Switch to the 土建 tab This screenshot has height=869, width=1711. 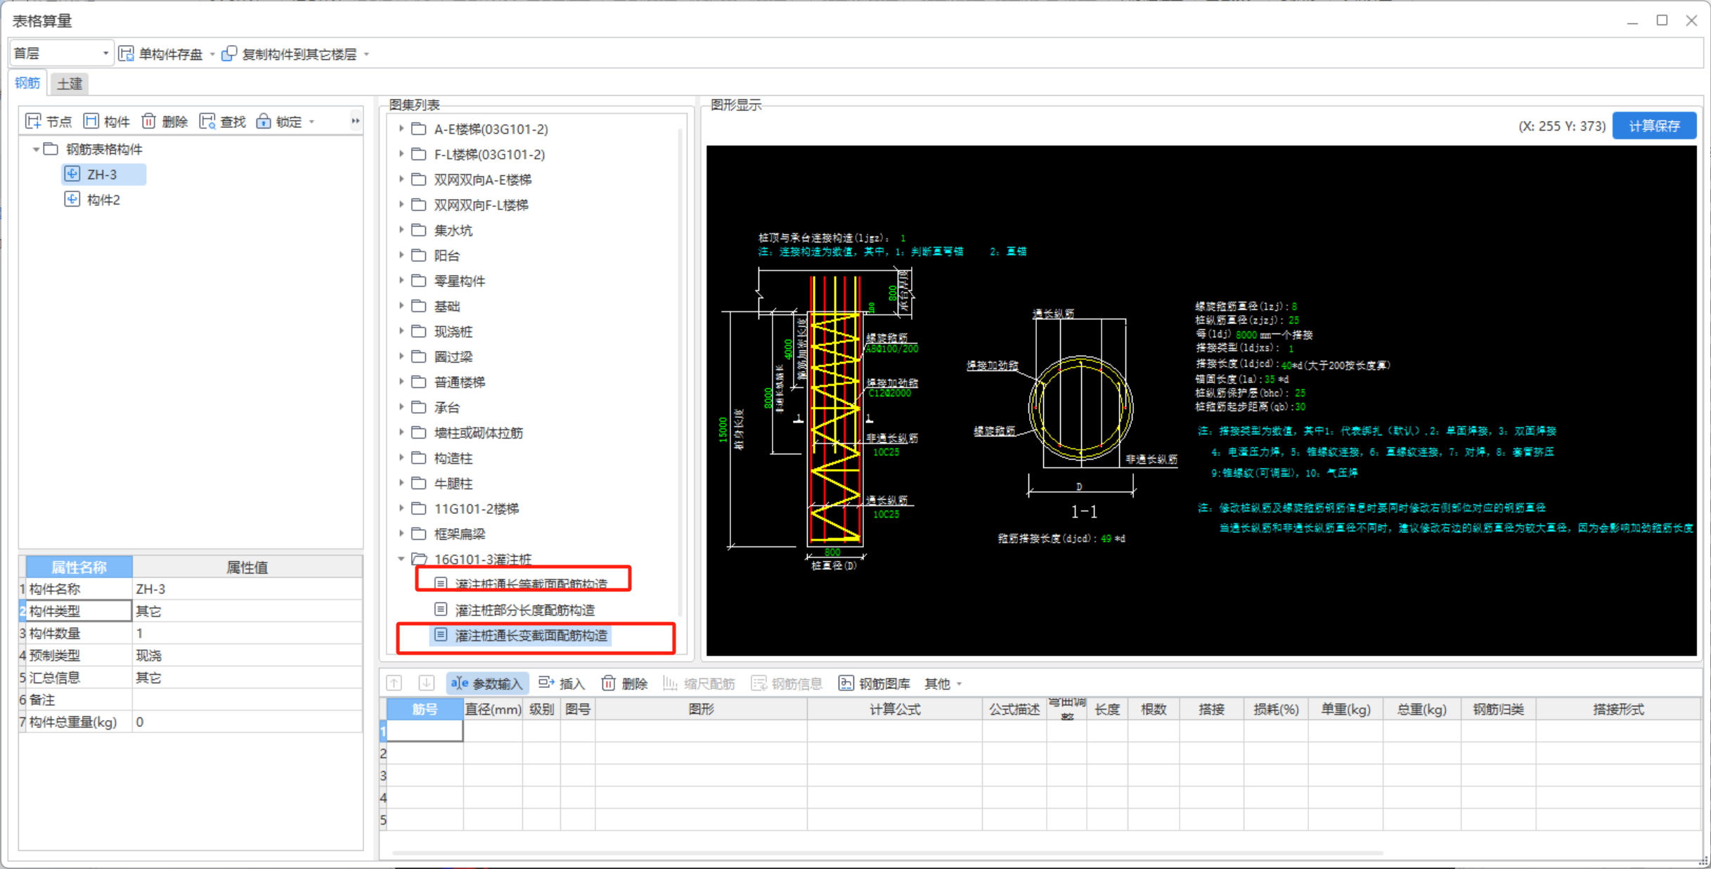(70, 84)
